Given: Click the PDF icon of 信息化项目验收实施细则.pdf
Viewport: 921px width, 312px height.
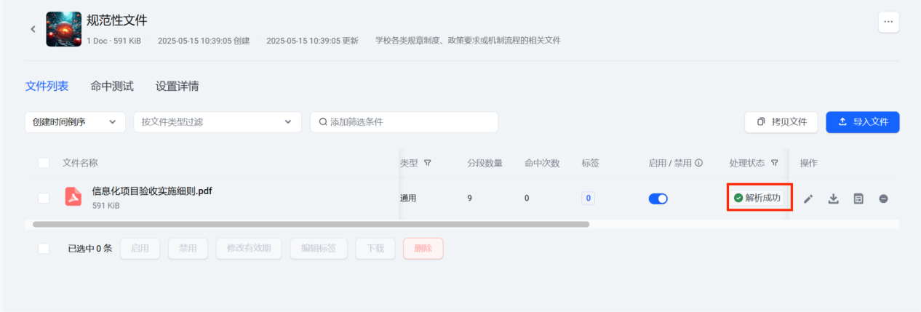Looking at the screenshot, I should tap(73, 197).
